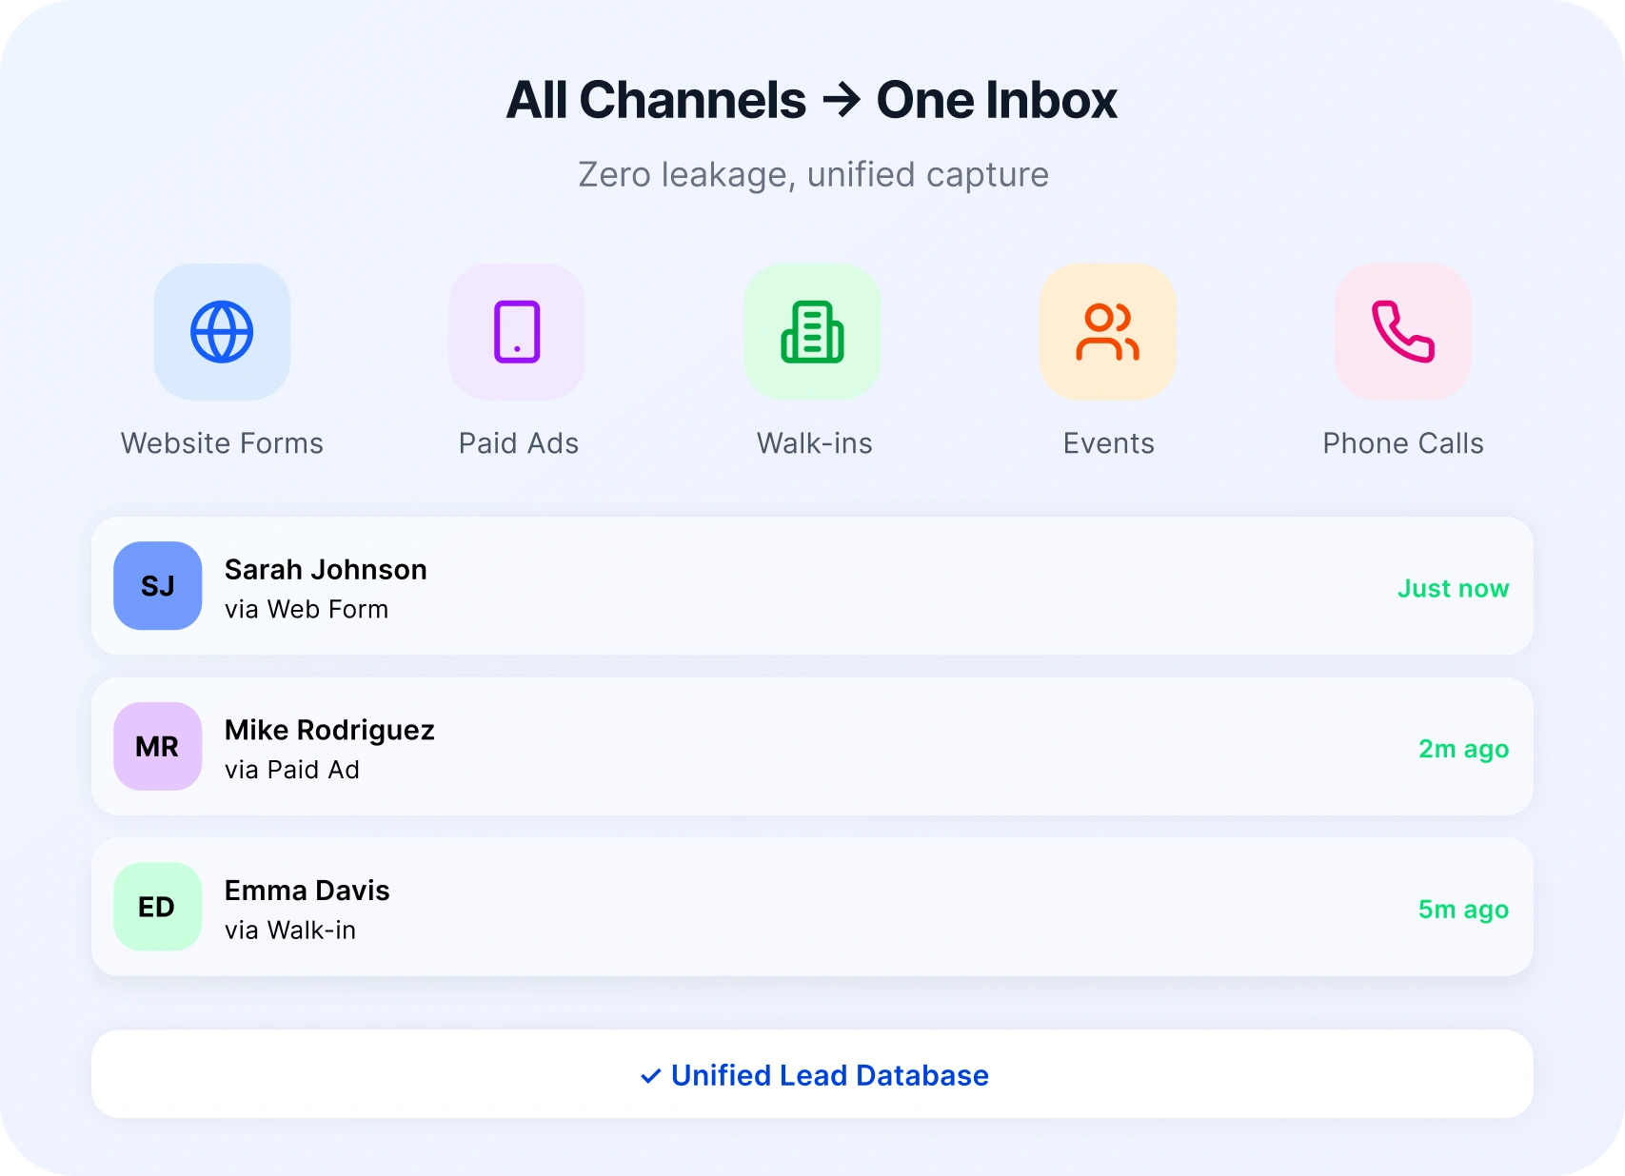This screenshot has width=1625, height=1176.
Task: Open Sarah Johnson lead name
Action: 326,569
